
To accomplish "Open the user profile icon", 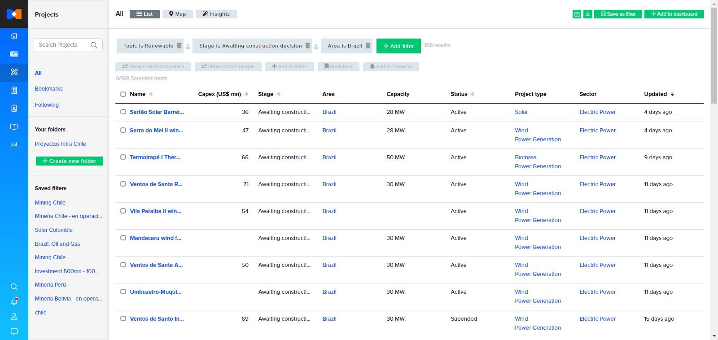I will pyautogui.click(x=14, y=316).
